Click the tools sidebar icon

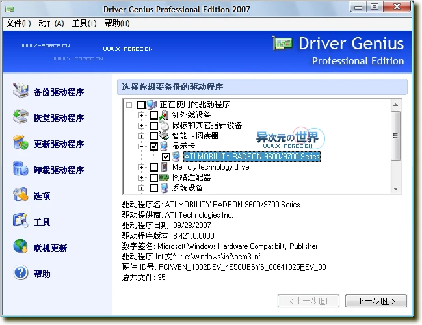pyautogui.click(x=20, y=220)
